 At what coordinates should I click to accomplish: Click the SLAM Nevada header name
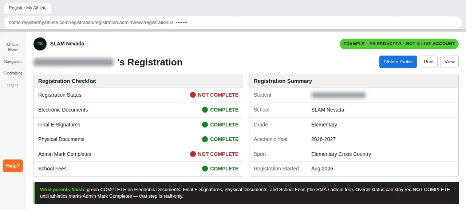point(67,44)
